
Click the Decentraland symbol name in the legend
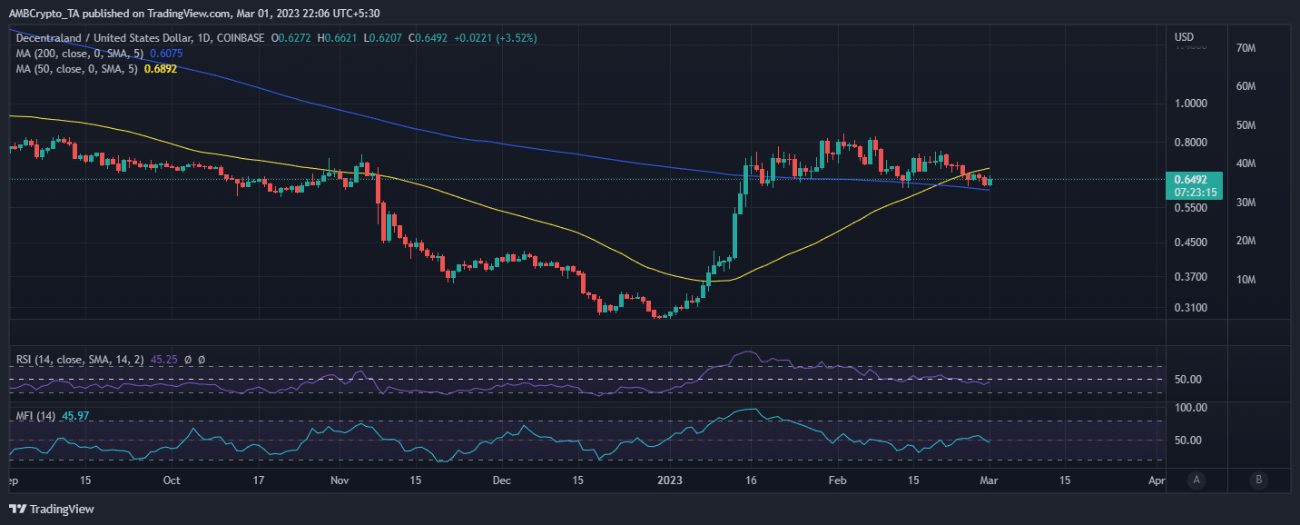tap(52, 38)
